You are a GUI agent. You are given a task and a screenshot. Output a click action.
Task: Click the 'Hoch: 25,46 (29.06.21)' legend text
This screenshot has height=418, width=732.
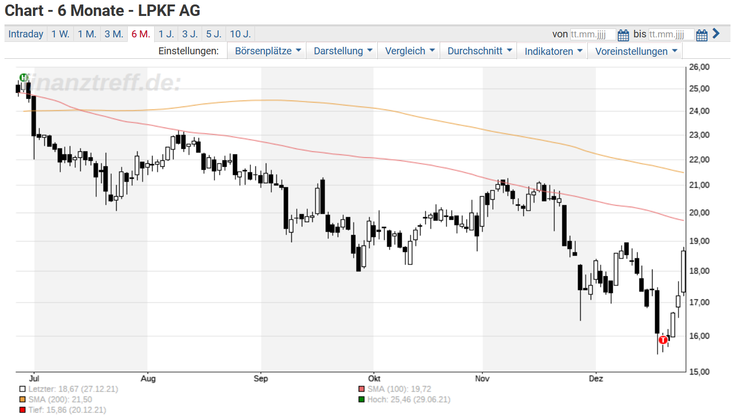point(409,400)
